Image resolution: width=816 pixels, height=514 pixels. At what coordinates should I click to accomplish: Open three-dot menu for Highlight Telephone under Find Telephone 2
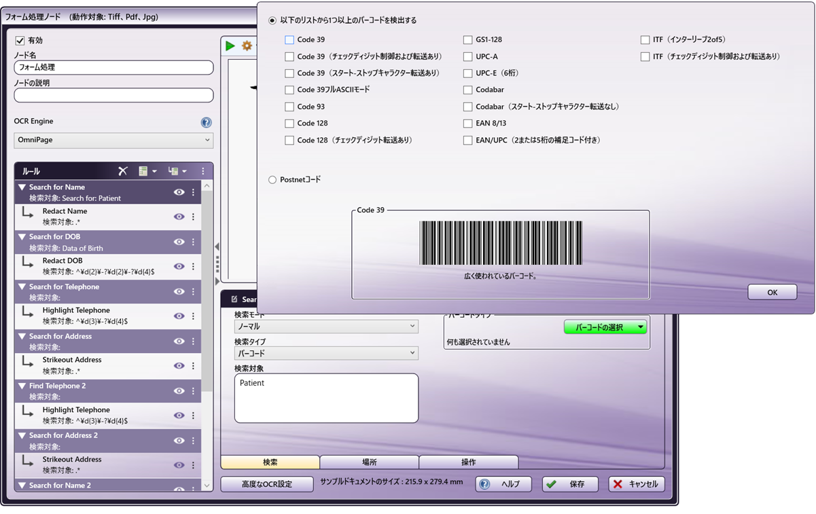tap(193, 415)
